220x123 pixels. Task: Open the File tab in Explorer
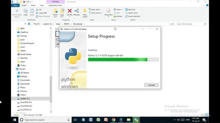pos(15,5)
